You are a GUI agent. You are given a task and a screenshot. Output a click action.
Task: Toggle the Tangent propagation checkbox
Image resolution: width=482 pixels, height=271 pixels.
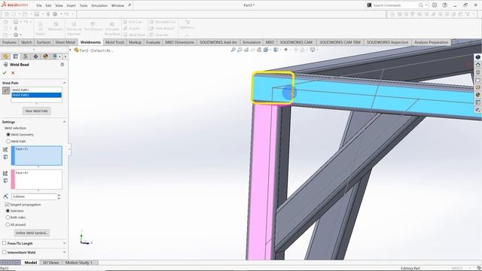coord(7,204)
